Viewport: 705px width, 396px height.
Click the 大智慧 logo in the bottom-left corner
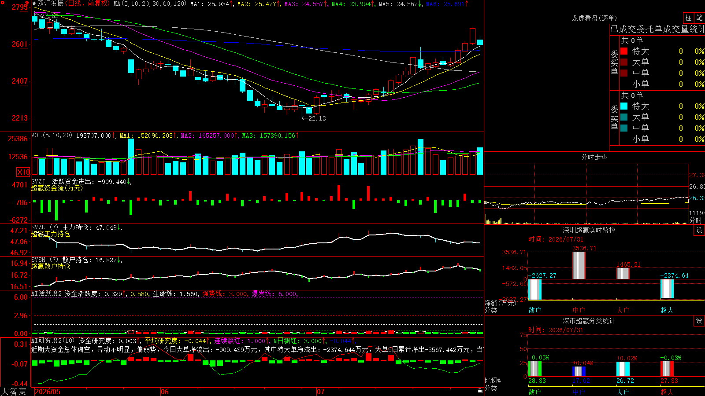14,391
